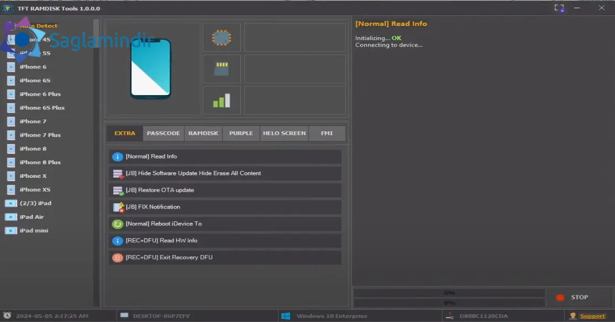Click the Read HW Info blue icon
Image resolution: width=615 pixels, height=322 pixels.
pyautogui.click(x=118, y=241)
